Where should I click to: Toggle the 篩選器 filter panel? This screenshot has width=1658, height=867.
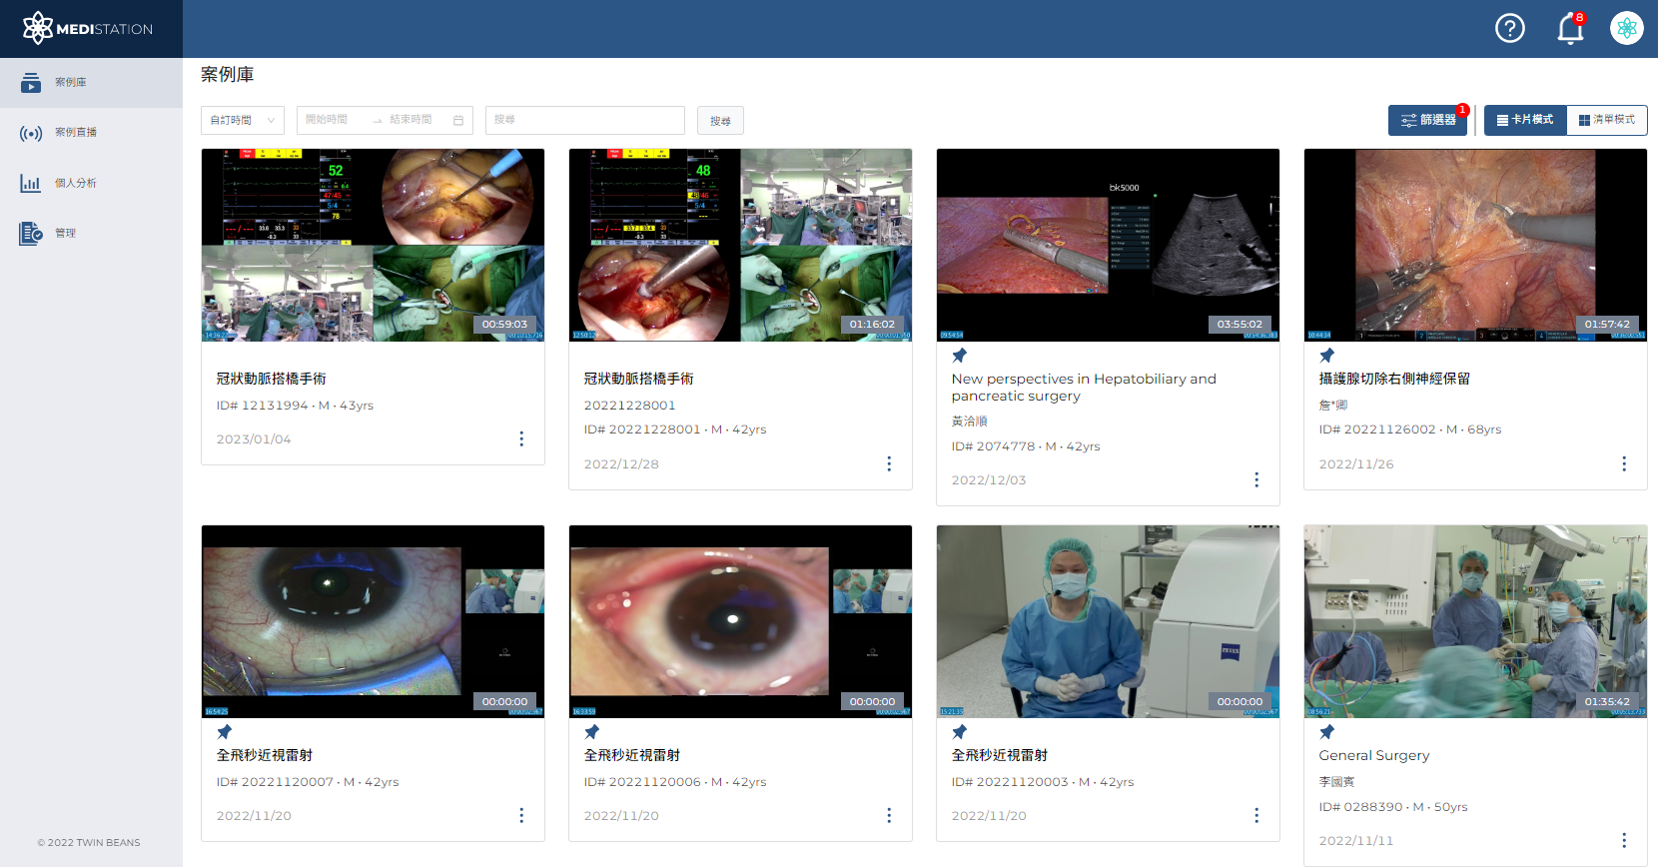coord(1427,120)
